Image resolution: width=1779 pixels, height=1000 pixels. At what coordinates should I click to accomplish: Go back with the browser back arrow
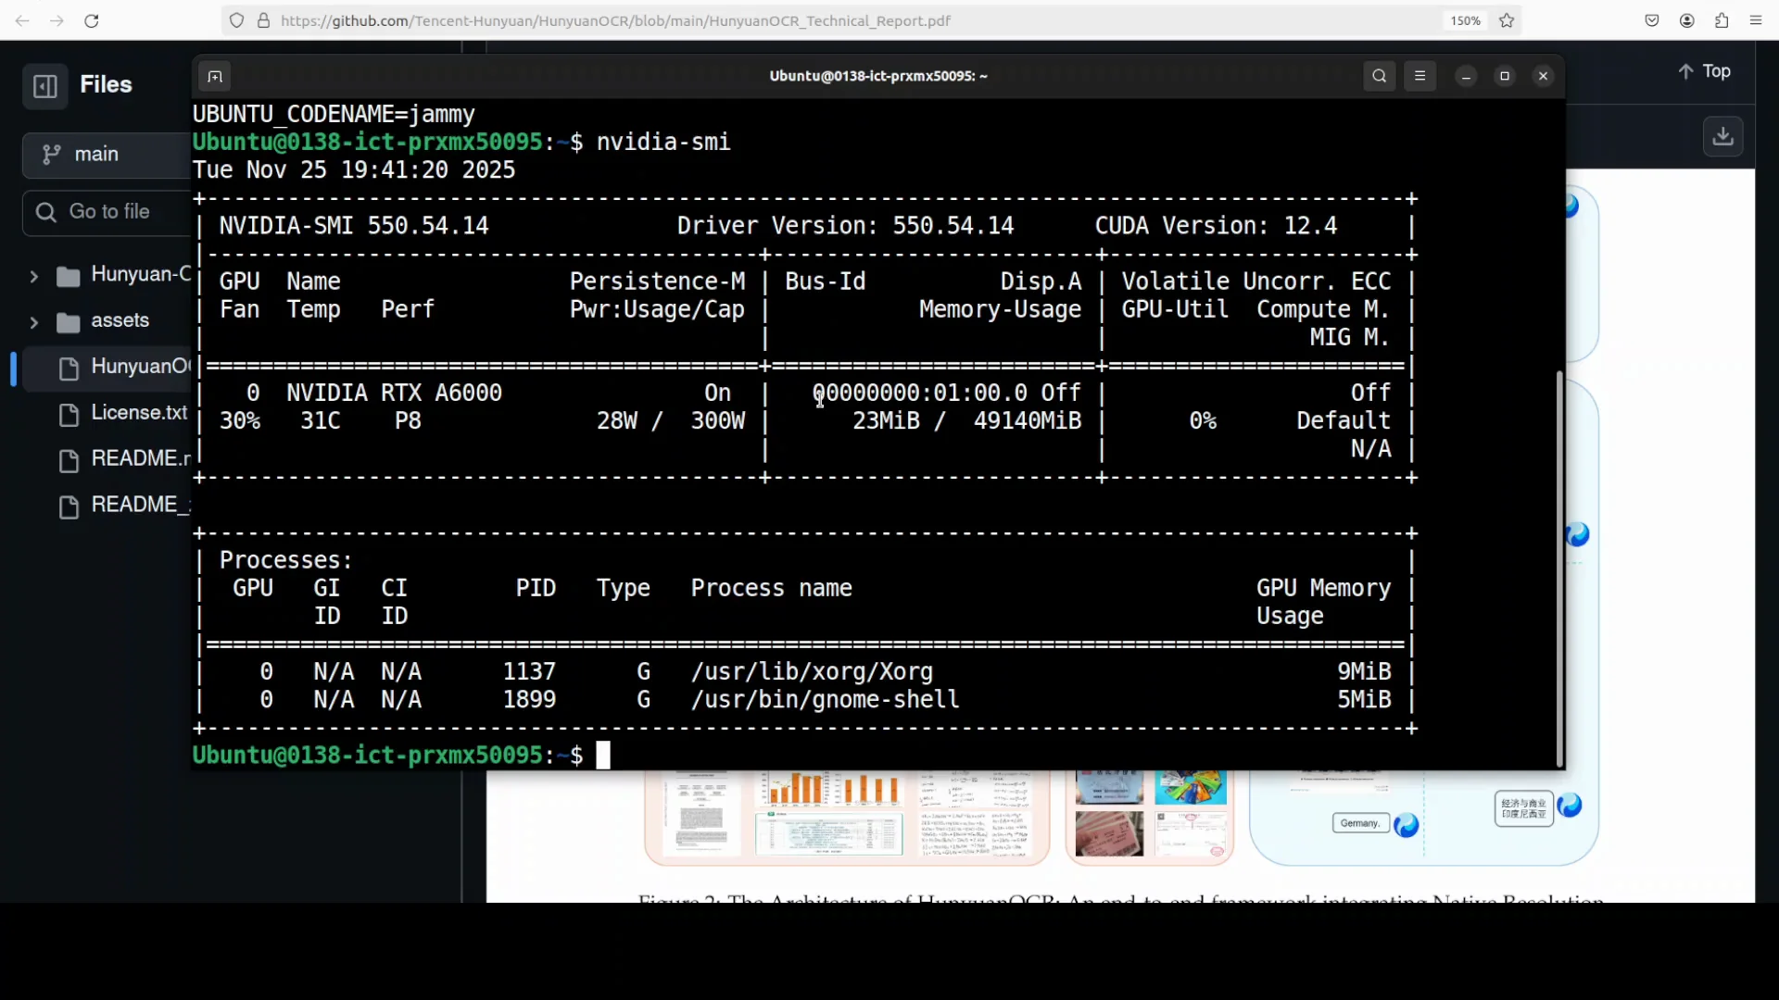tap(22, 20)
